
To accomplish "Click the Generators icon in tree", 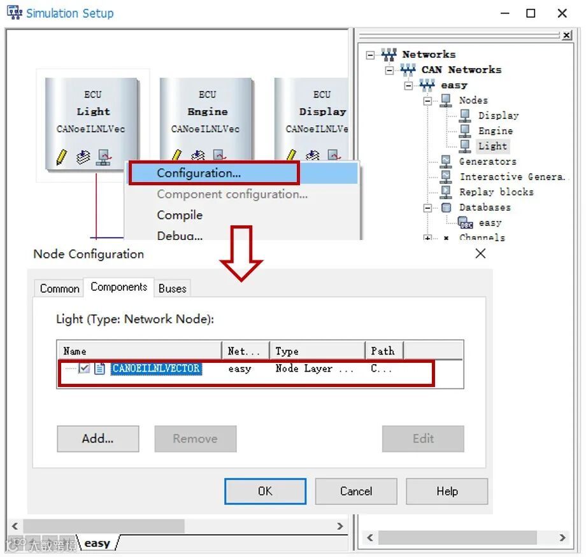I will 446,162.
